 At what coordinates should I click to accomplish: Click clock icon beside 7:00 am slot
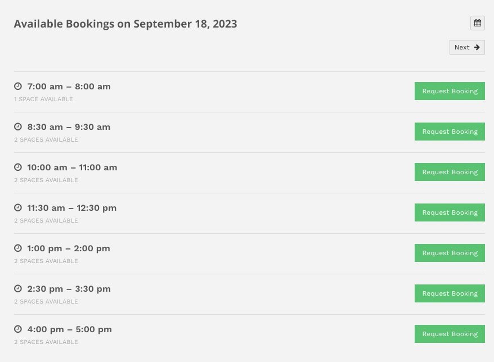coord(18,86)
